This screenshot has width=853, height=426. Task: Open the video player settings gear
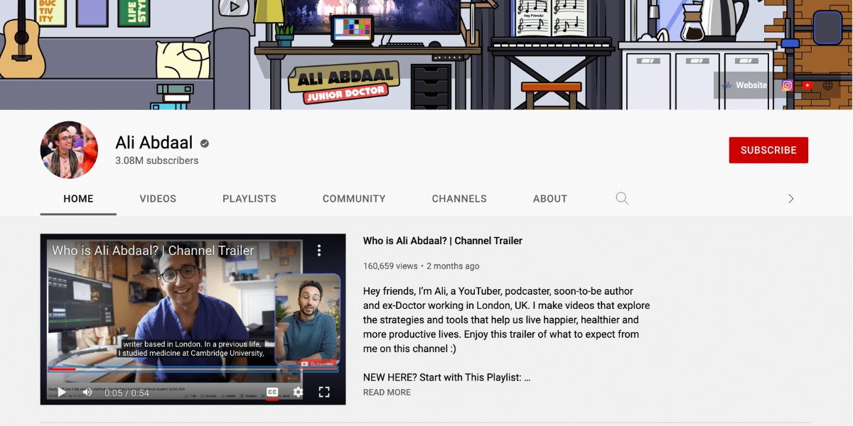pos(298,392)
